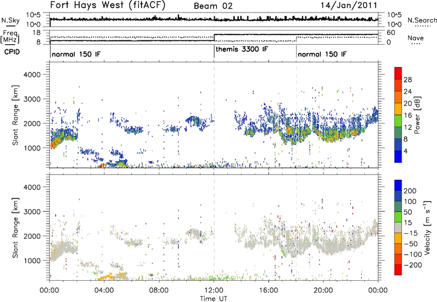The image size is (437, 302).
Task: Click the bright blue top segment of Velocity colorbar
Action: click(398, 185)
